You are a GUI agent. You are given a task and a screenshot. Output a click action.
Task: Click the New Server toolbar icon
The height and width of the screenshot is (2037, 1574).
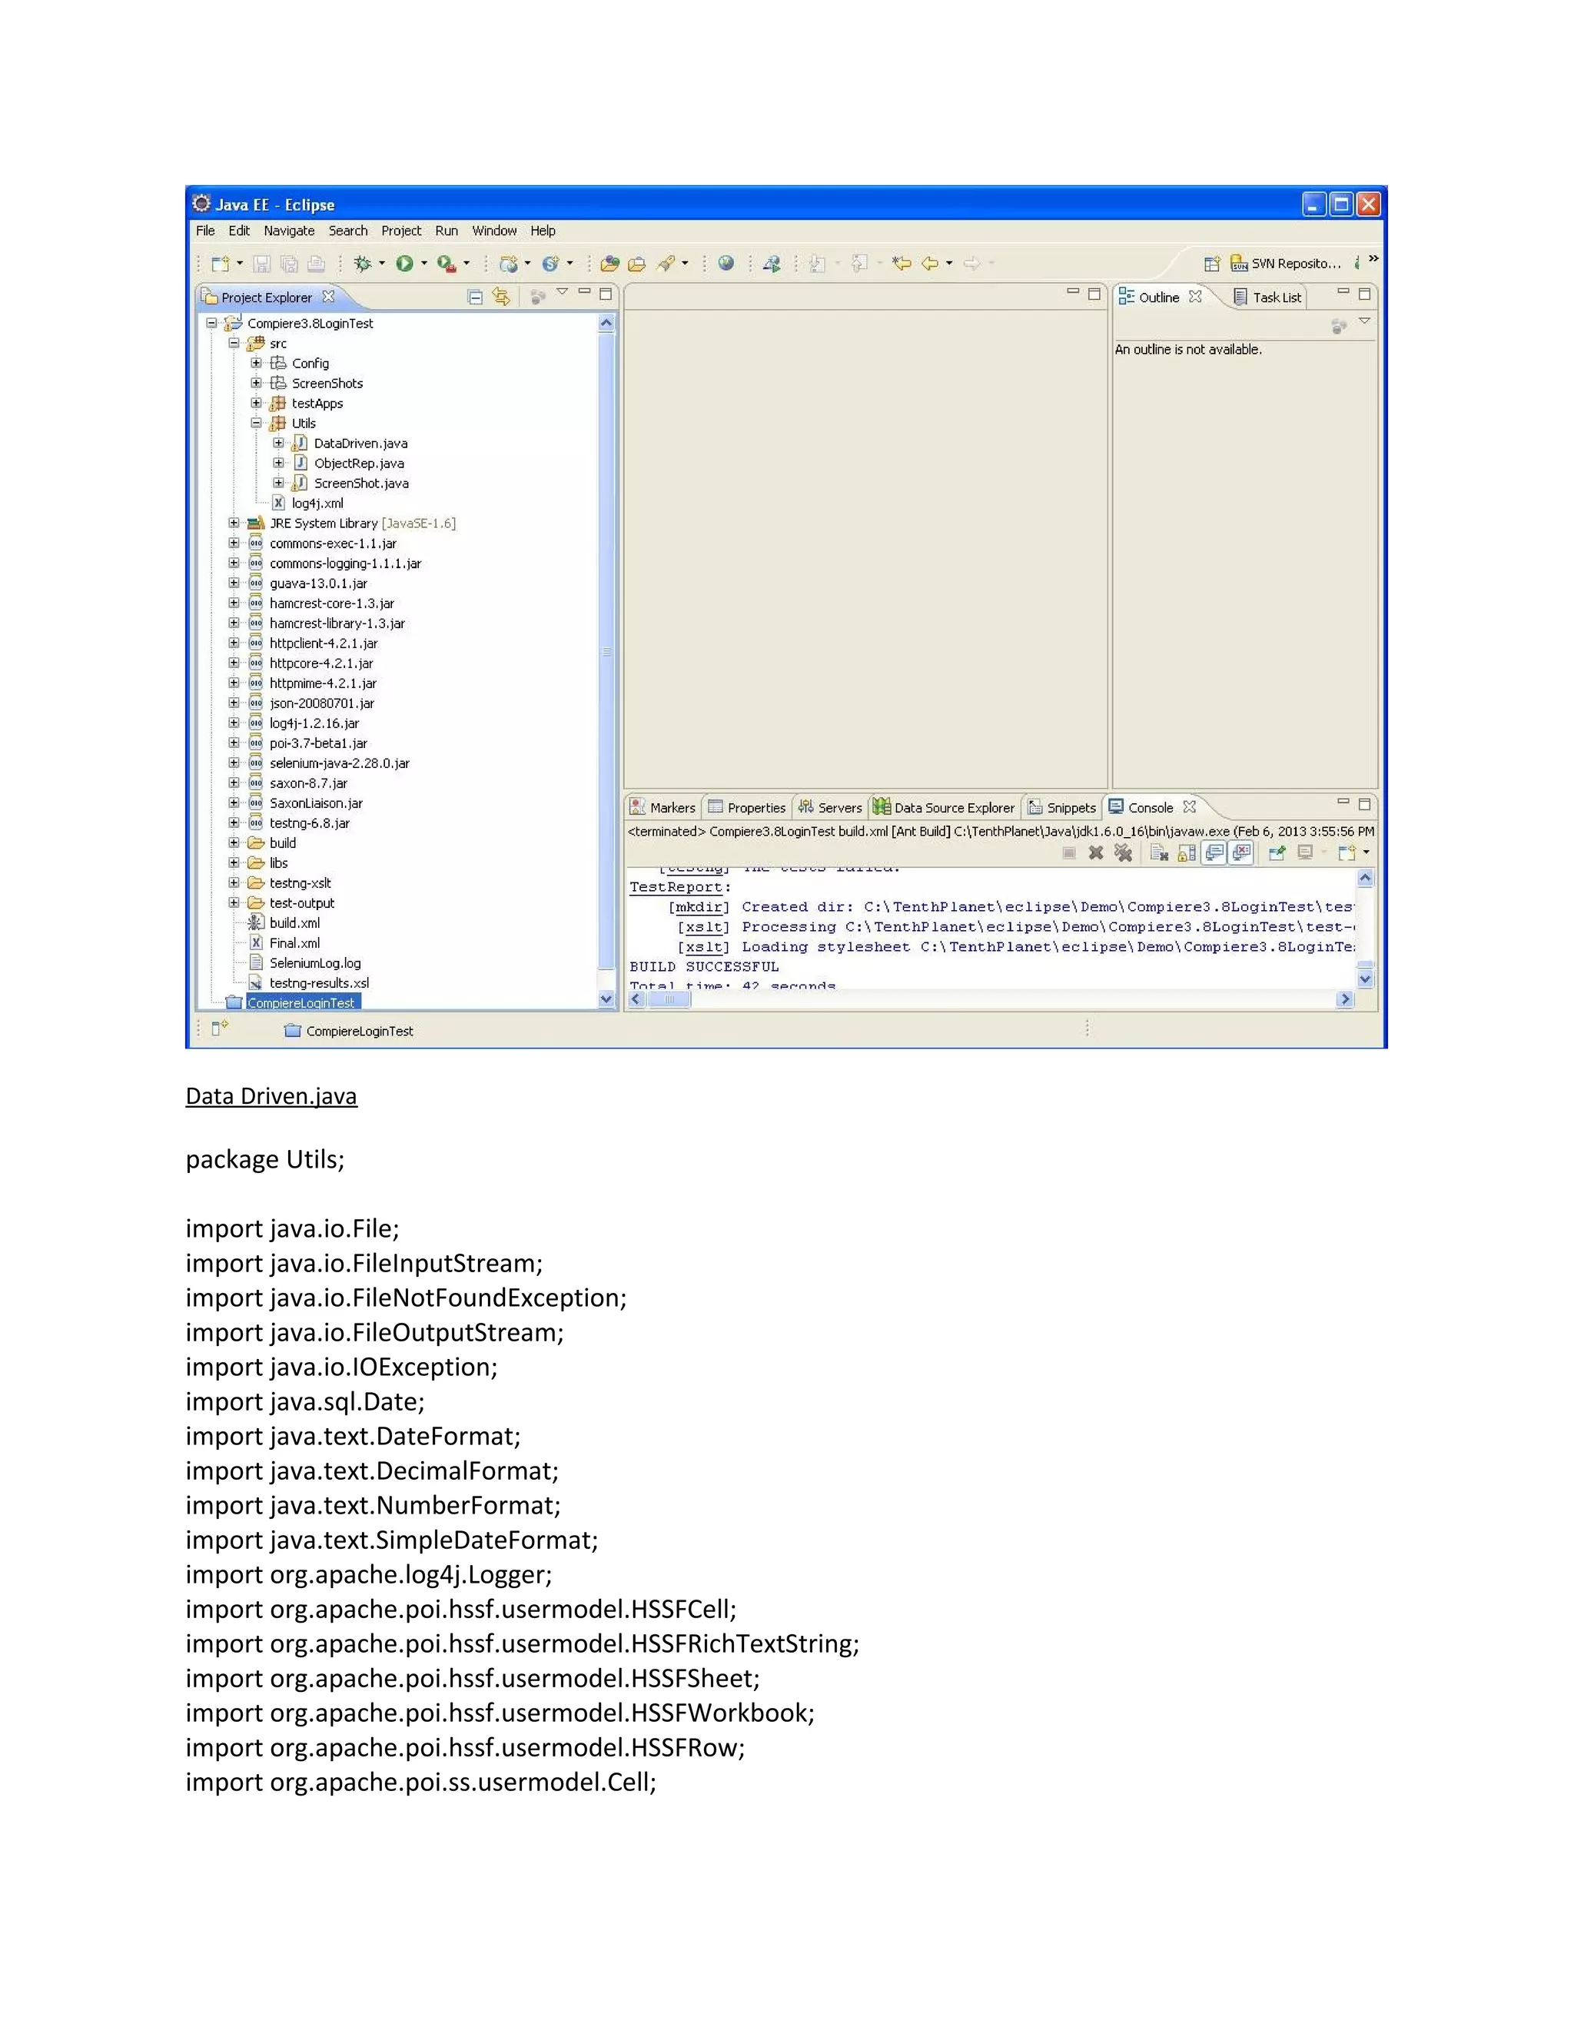(x=509, y=264)
